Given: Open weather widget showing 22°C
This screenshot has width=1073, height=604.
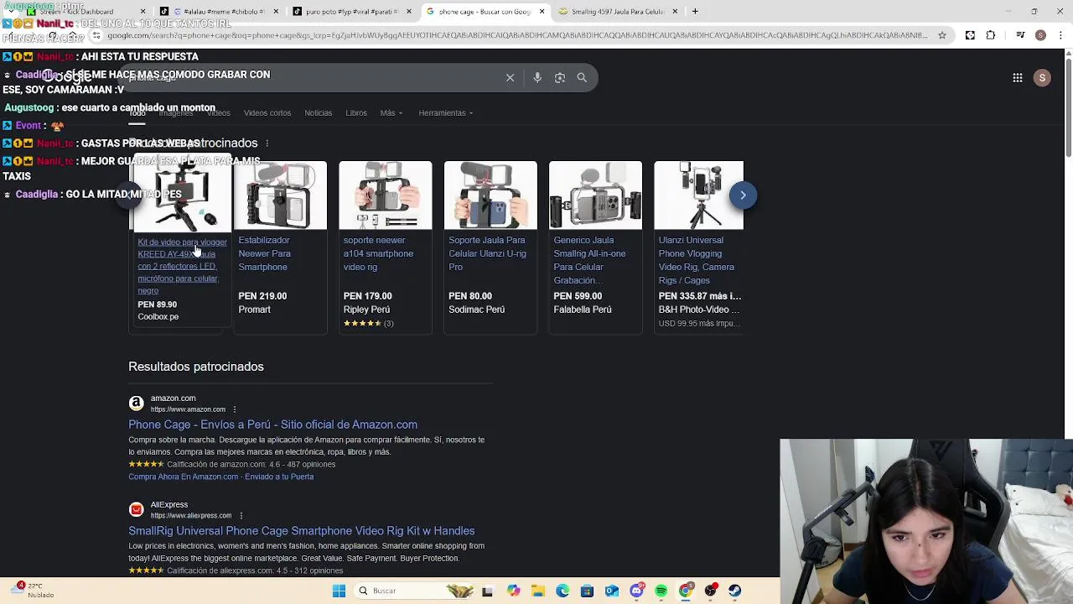Looking at the screenshot, I should tap(34, 591).
